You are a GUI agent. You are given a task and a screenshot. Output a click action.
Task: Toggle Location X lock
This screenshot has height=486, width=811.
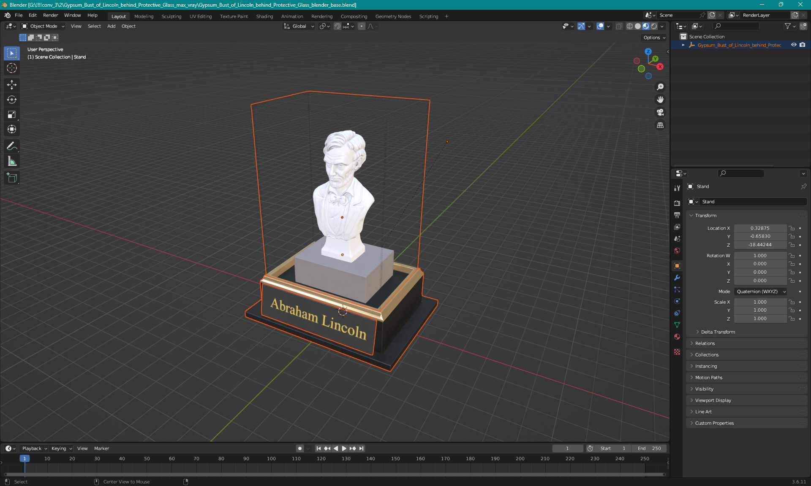coord(792,228)
